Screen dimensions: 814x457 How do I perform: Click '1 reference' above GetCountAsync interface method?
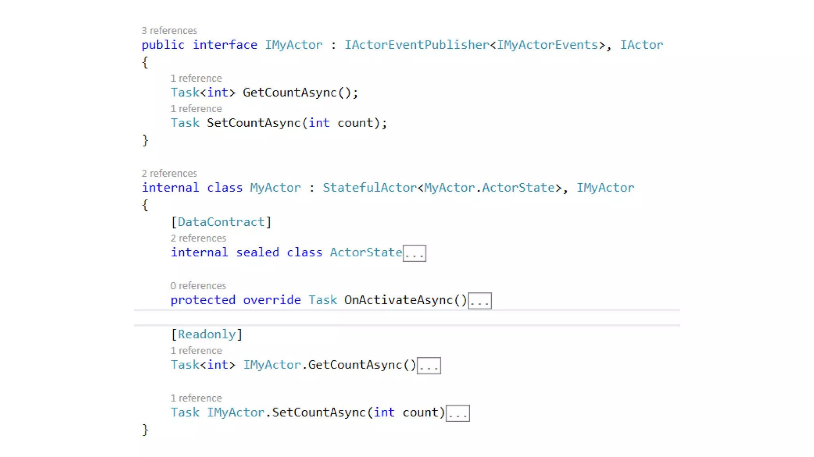(x=196, y=78)
